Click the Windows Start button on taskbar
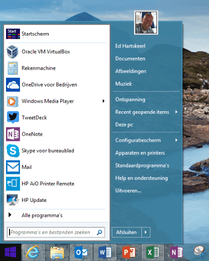Viewport: 209px width, 261px height. click(11, 252)
